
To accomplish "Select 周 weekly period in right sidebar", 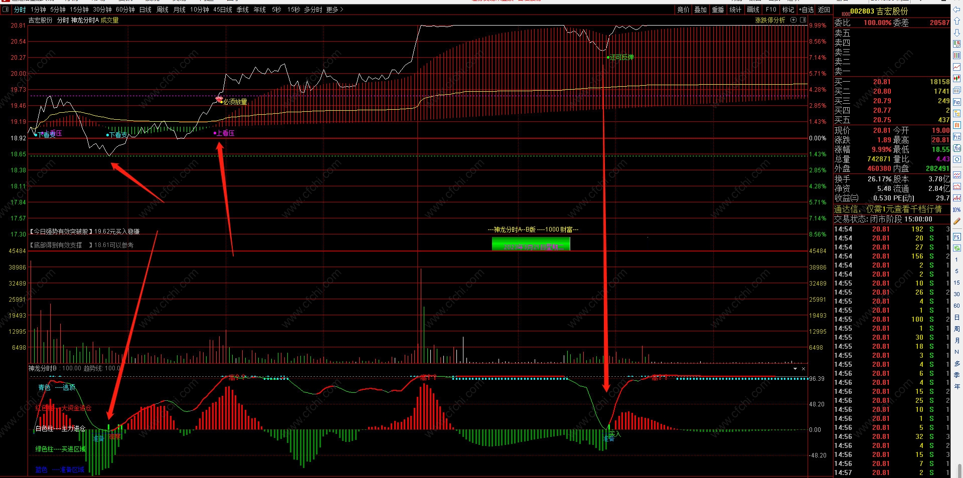I will point(956,329).
